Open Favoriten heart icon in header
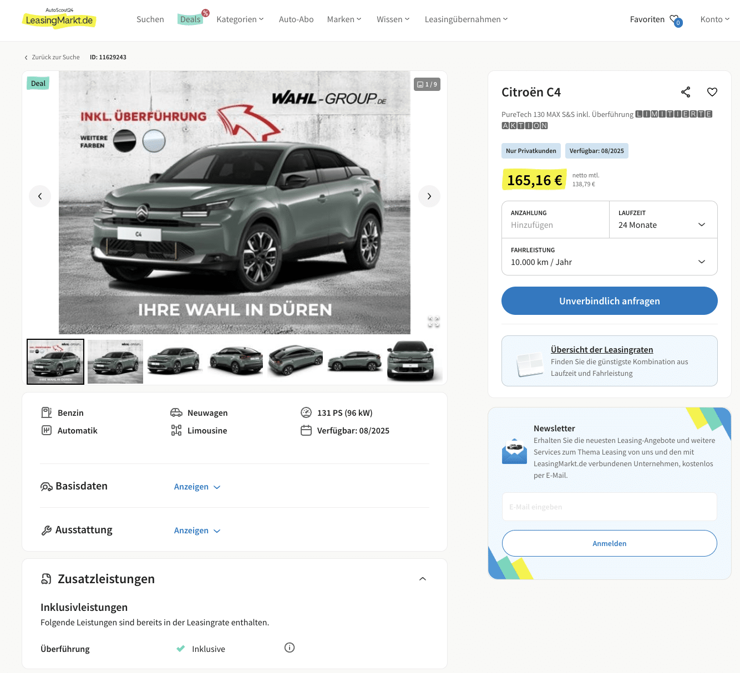Image resolution: width=740 pixels, height=673 pixels. [x=676, y=21]
